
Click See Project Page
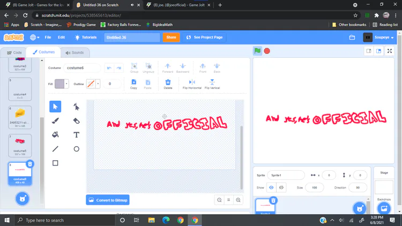204,37
